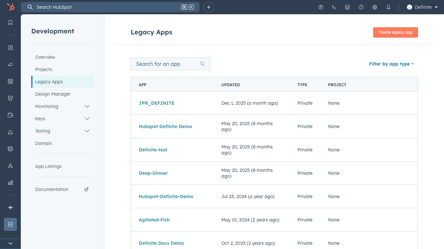Expand the left navigation rail chevron
Image resolution: width=444 pixels, height=249 pixels.
coord(10,243)
